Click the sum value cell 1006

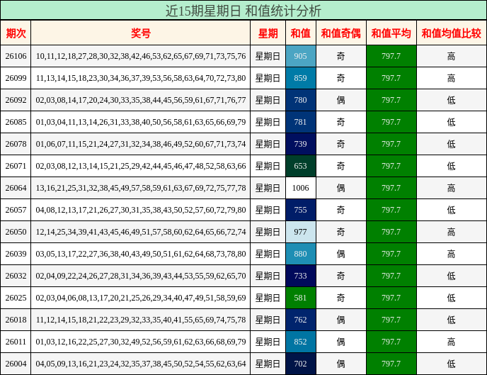pos(301,188)
